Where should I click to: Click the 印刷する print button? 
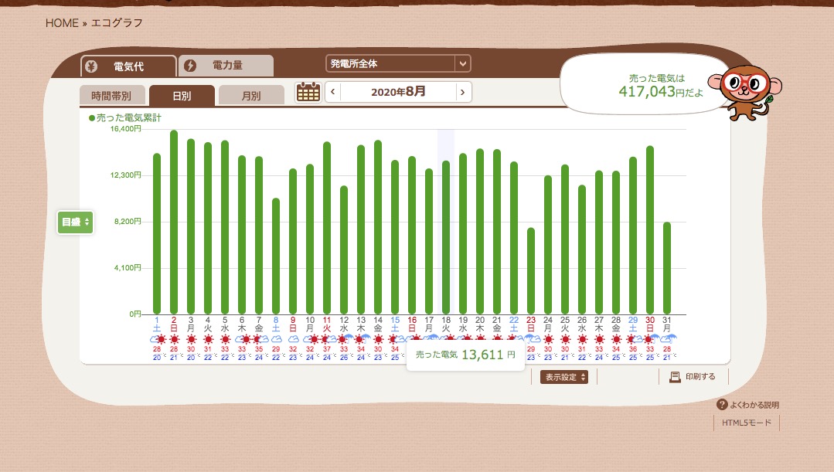693,377
